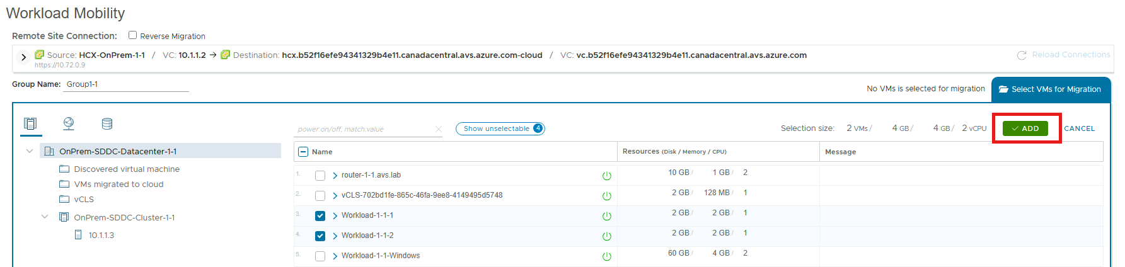Expand the Workload-1-1-Windows row details
Viewport: 1125px width, 267px height.
coord(335,256)
